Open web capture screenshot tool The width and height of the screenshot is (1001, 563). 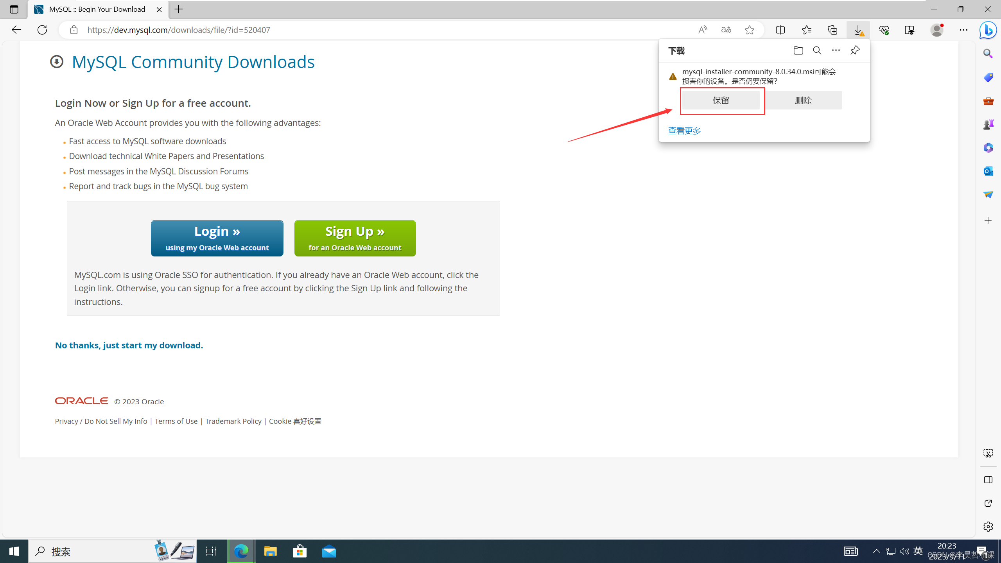coord(988,453)
